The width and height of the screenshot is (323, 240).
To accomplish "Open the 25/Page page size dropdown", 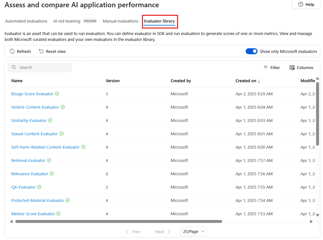I will [x=193, y=231].
